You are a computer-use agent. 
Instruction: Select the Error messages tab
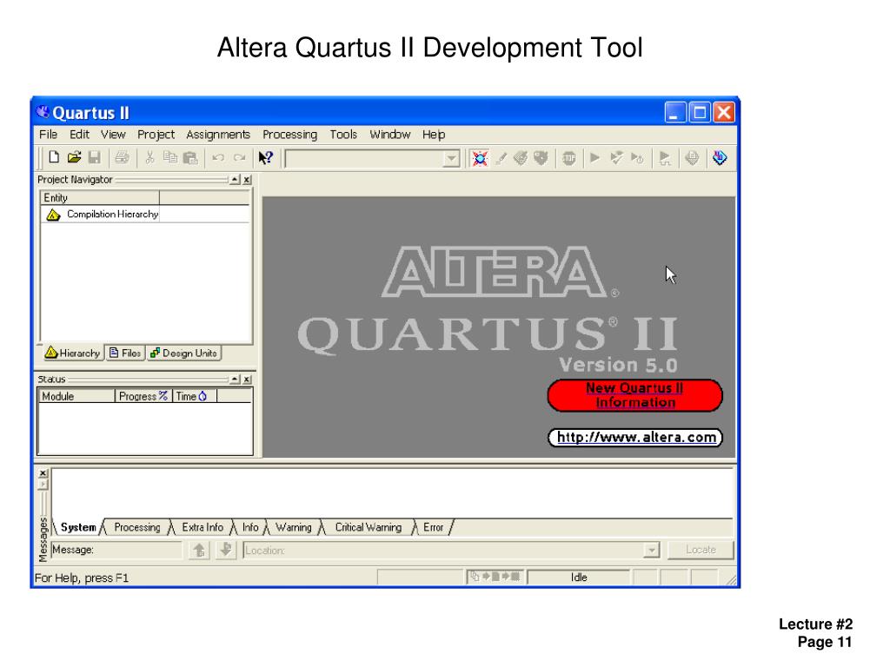click(x=433, y=527)
